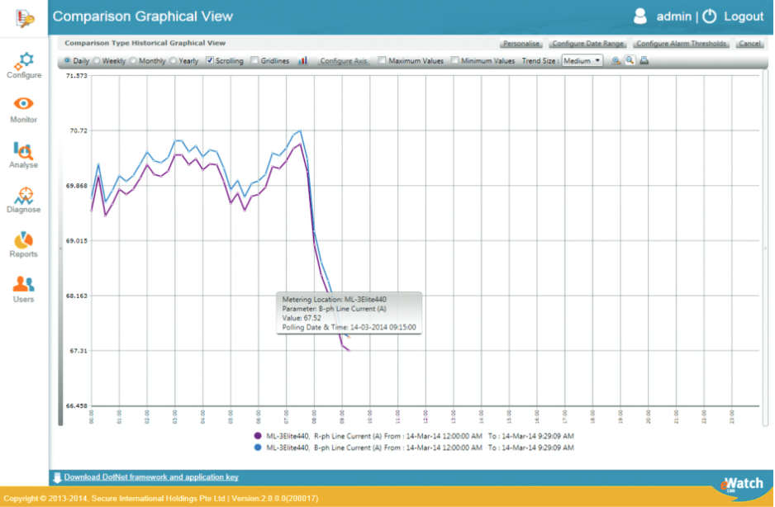Select the Weekly radio button

click(x=97, y=60)
